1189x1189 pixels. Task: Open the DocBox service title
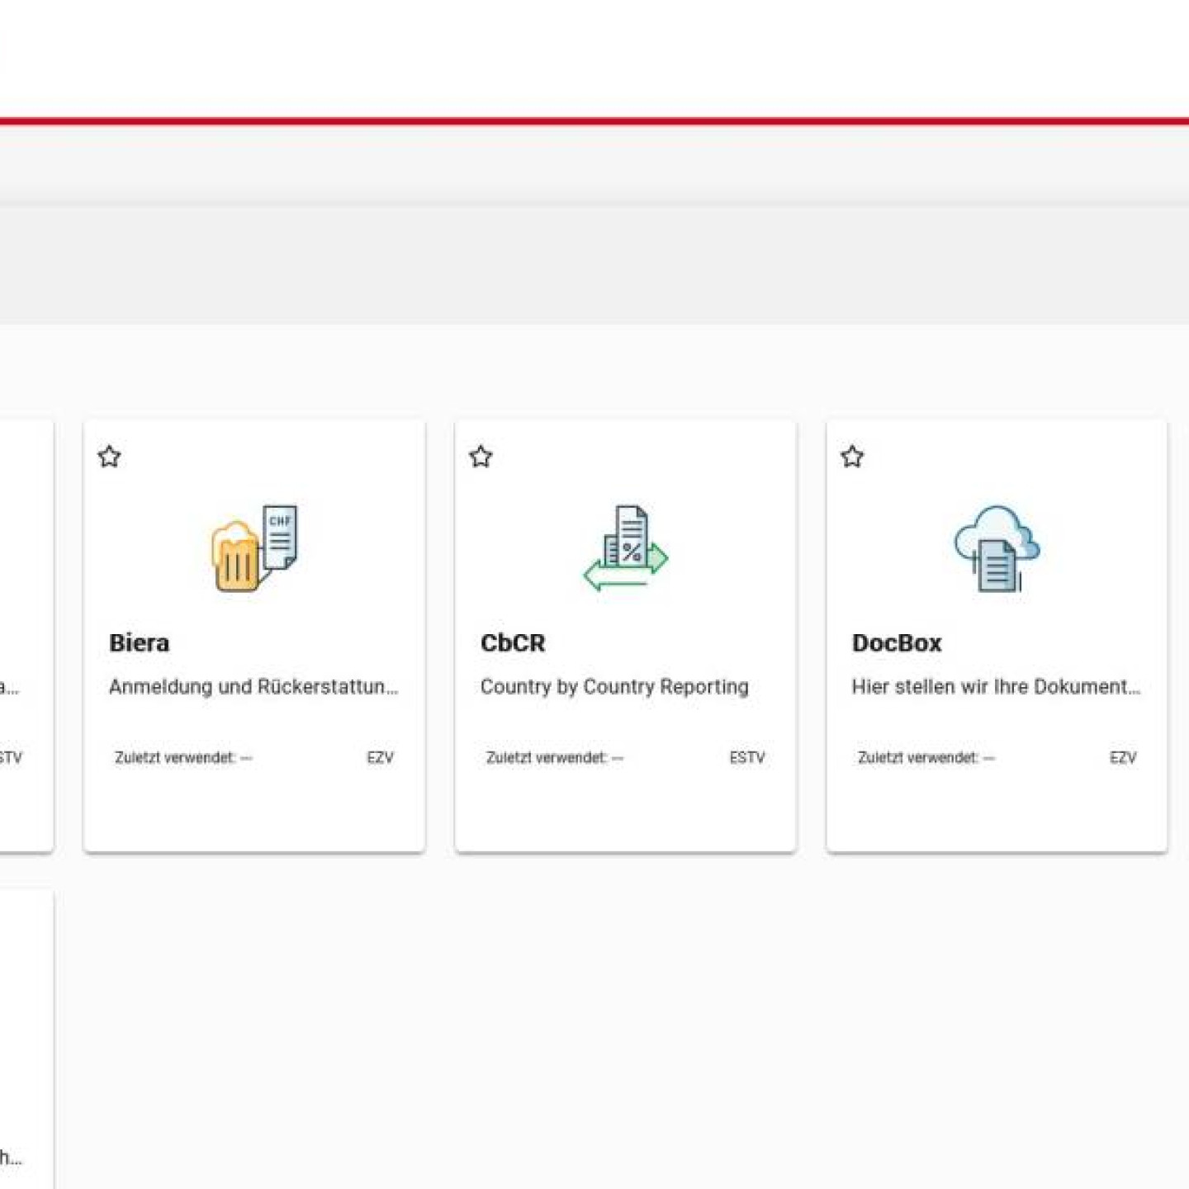click(897, 642)
